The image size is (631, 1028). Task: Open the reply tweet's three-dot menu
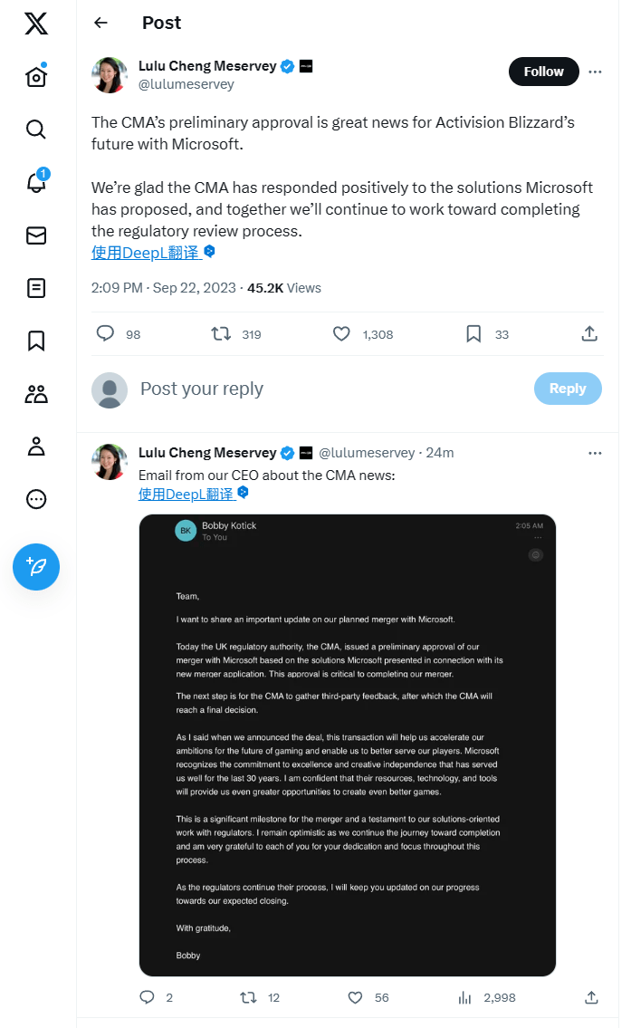595,453
